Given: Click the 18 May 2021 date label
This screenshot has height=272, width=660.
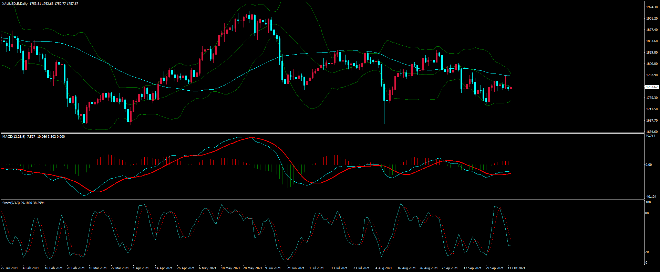Looking at the screenshot, I should 230,268.
